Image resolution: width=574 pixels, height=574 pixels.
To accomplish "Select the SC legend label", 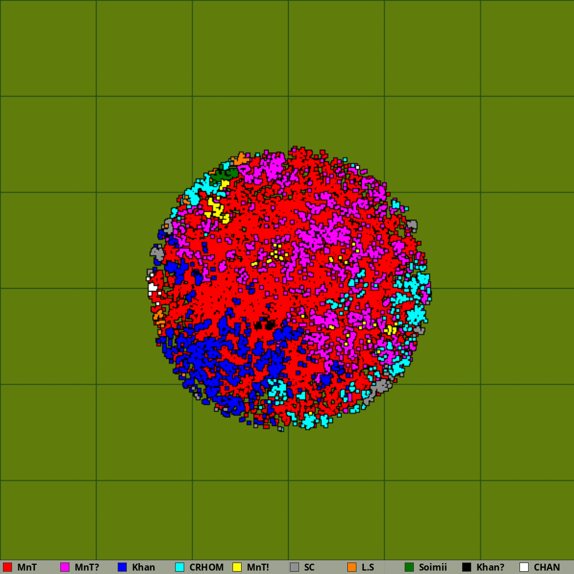I will pos(309,568).
